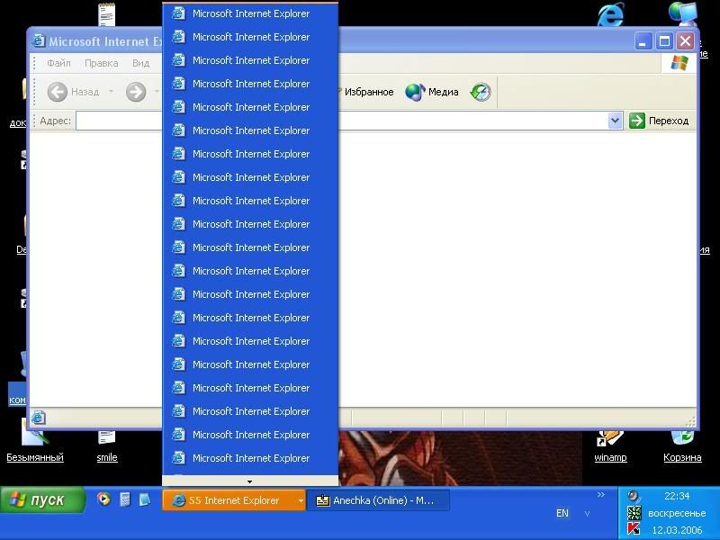Image resolution: width=720 pixels, height=540 pixels.
Task: Open the Kaspersky red K tray icon
Action: click(x=634, y=529)
